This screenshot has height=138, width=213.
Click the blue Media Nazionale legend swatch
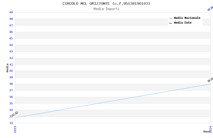click(170, 19)
